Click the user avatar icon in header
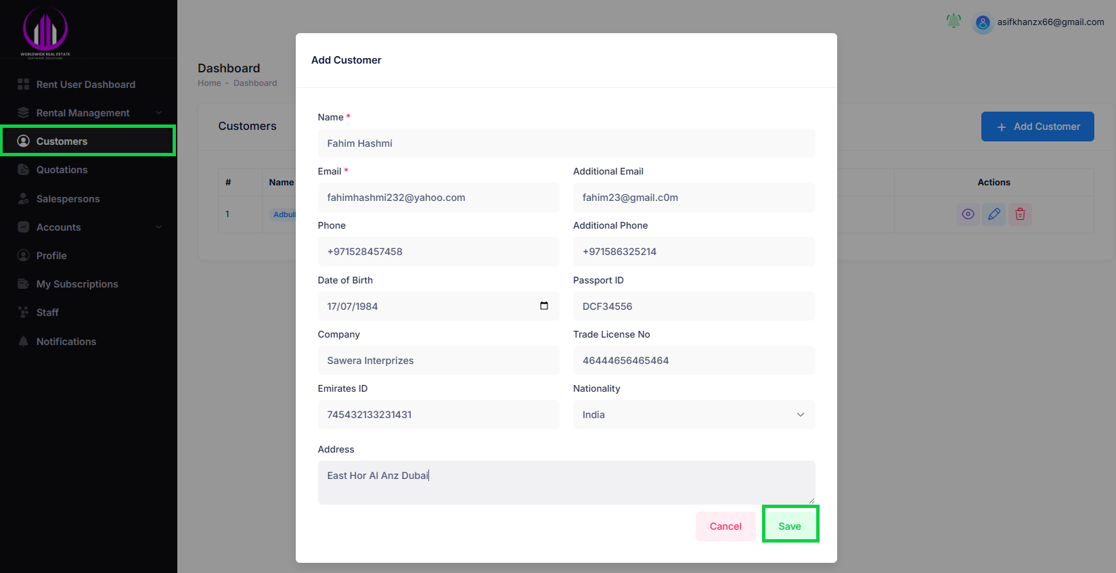Image resolution: width=1116 pixels, height=573 pixels. pos(983,23)
